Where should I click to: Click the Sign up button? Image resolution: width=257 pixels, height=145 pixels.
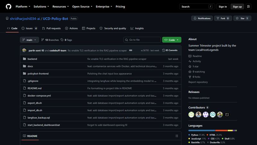237,6
